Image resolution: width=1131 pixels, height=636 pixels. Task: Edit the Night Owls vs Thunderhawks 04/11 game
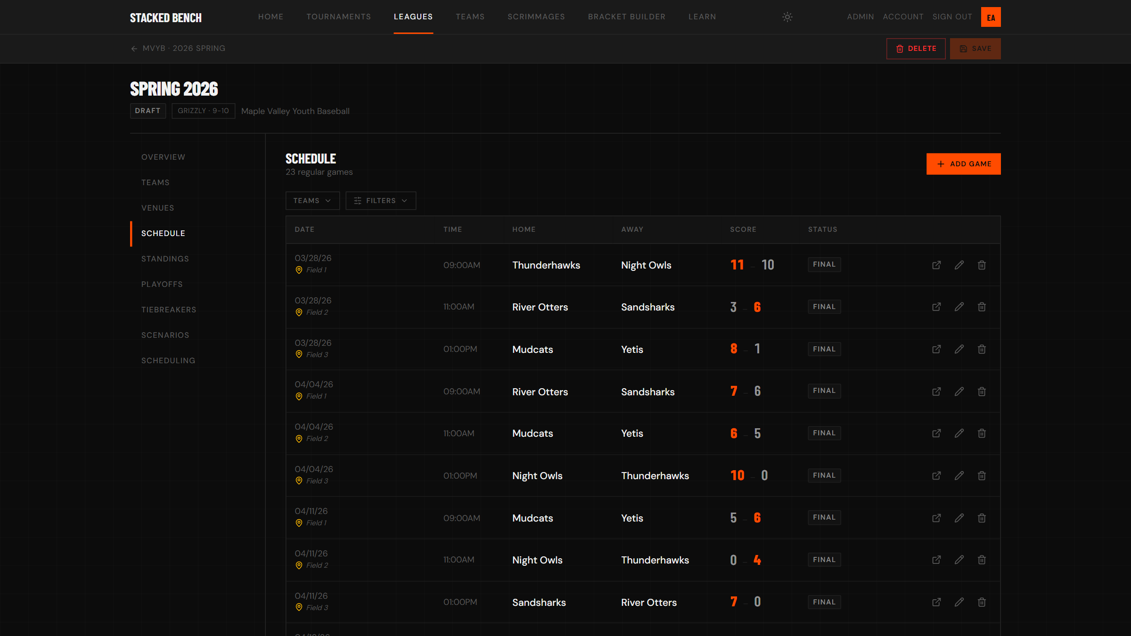tap(959, 560)
